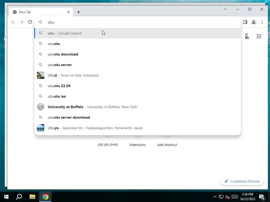Pick the 'ubuntu 22.04' suggestion

[x=138, y=86]
